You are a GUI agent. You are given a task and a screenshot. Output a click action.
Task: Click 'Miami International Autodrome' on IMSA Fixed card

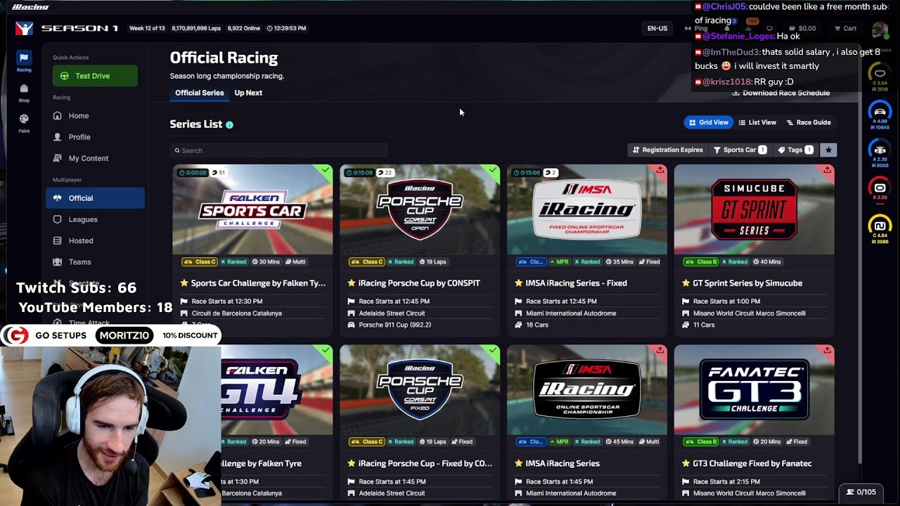pos(571,313)
